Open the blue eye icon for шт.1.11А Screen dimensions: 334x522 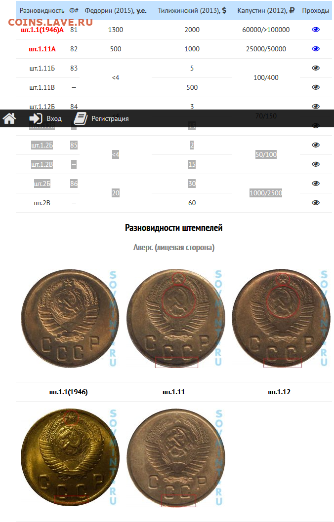[316, 49]
